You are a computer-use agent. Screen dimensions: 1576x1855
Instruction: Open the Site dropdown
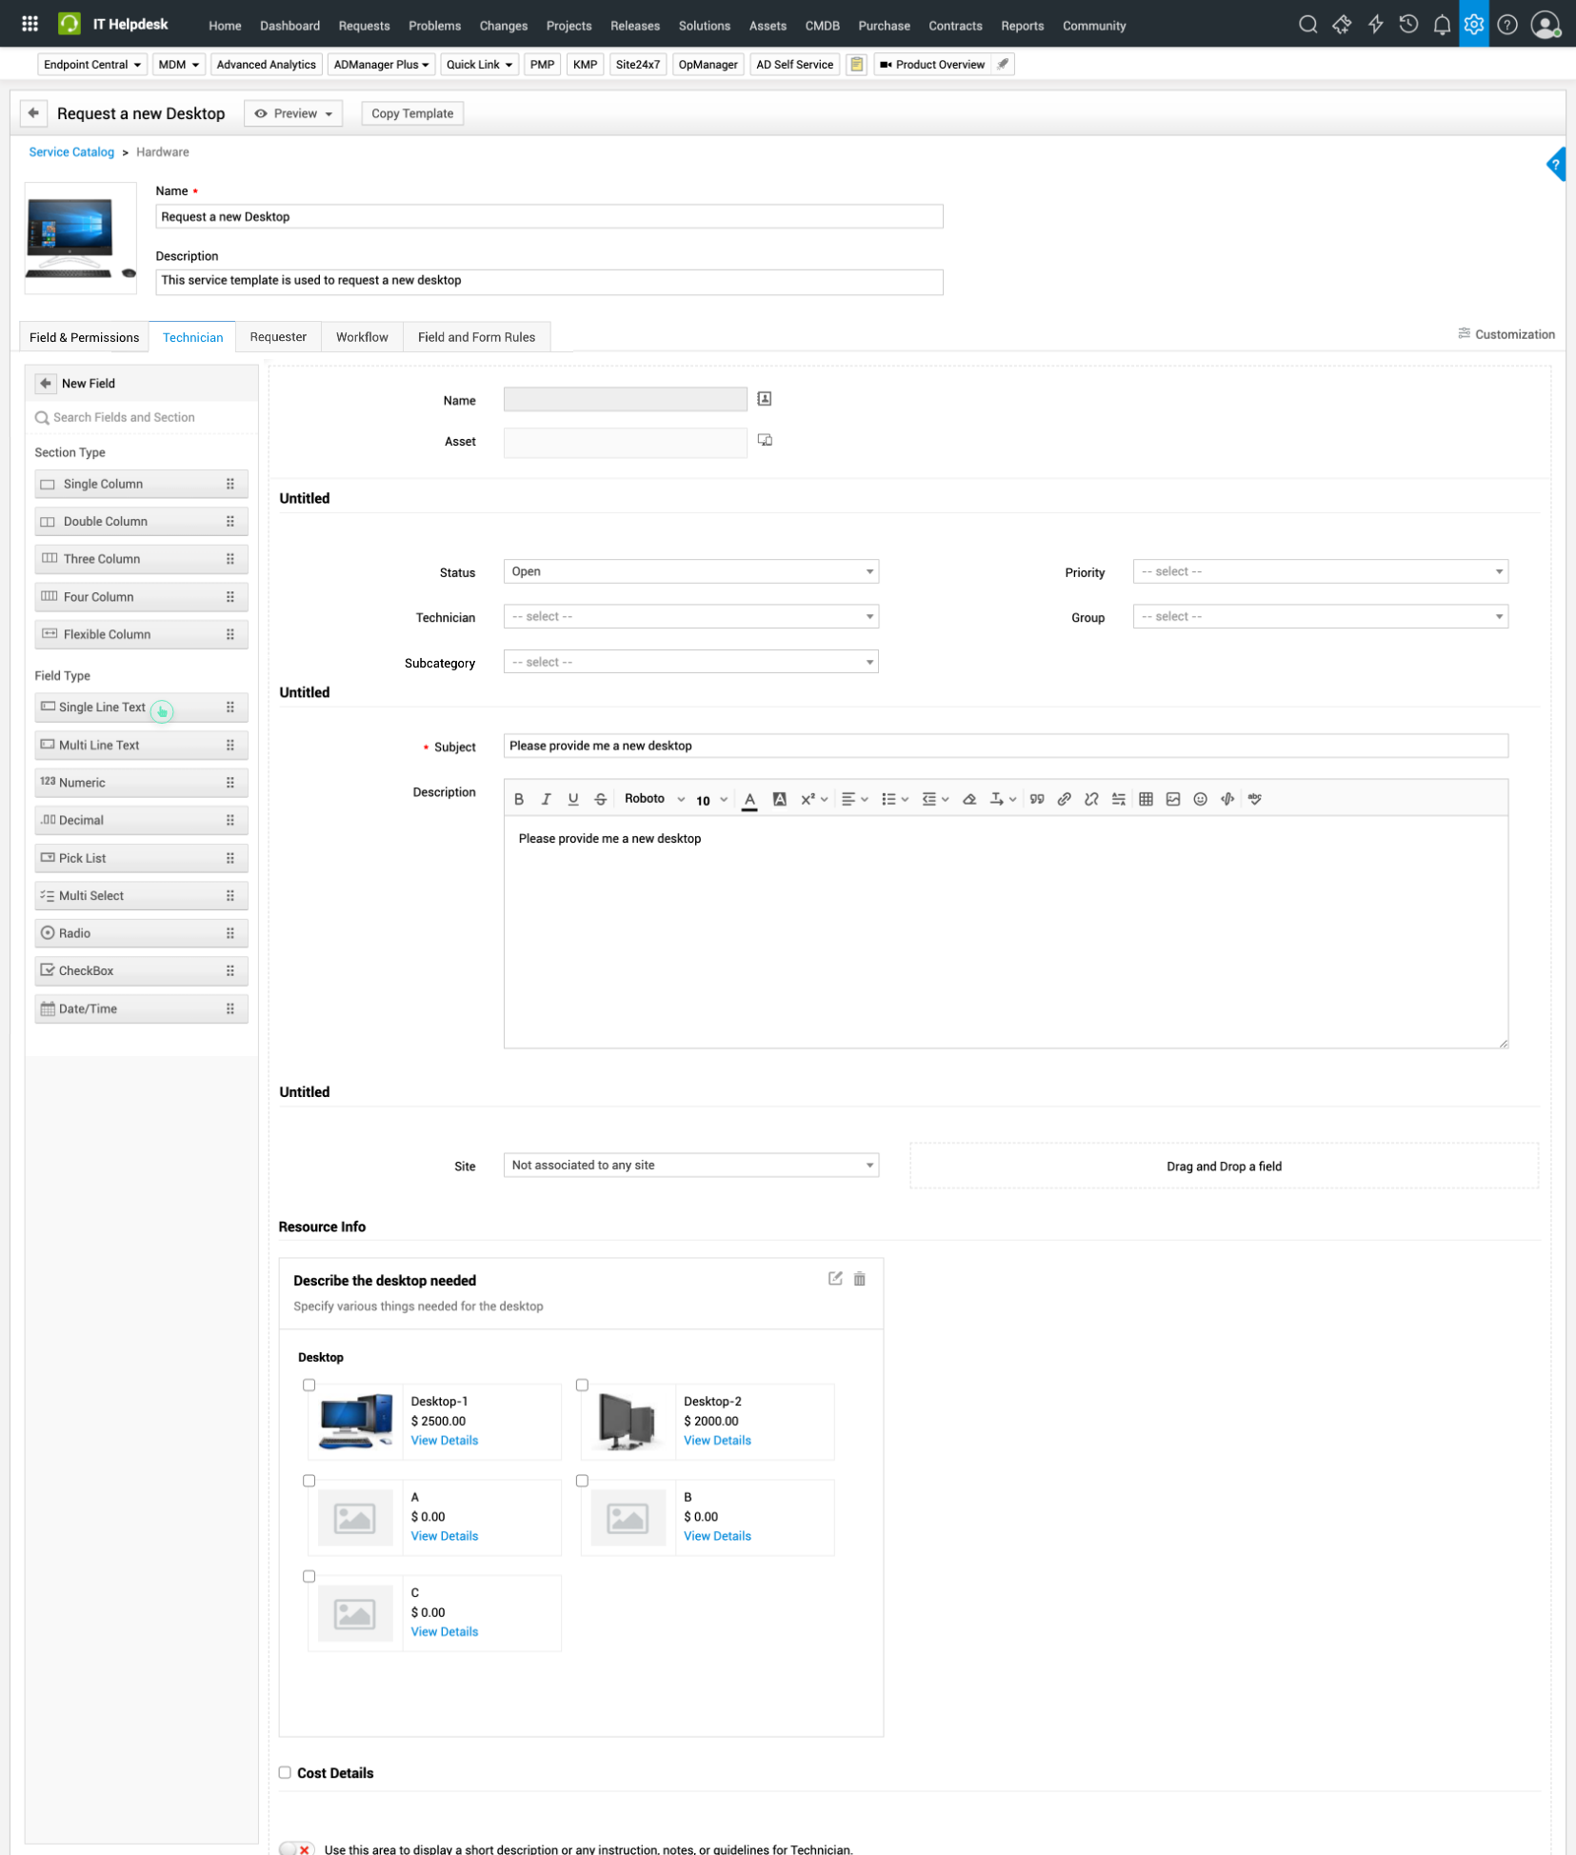[x=690, y=1165]
